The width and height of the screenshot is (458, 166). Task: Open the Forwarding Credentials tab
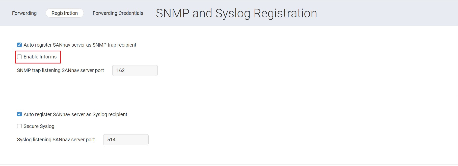[118, 13]
